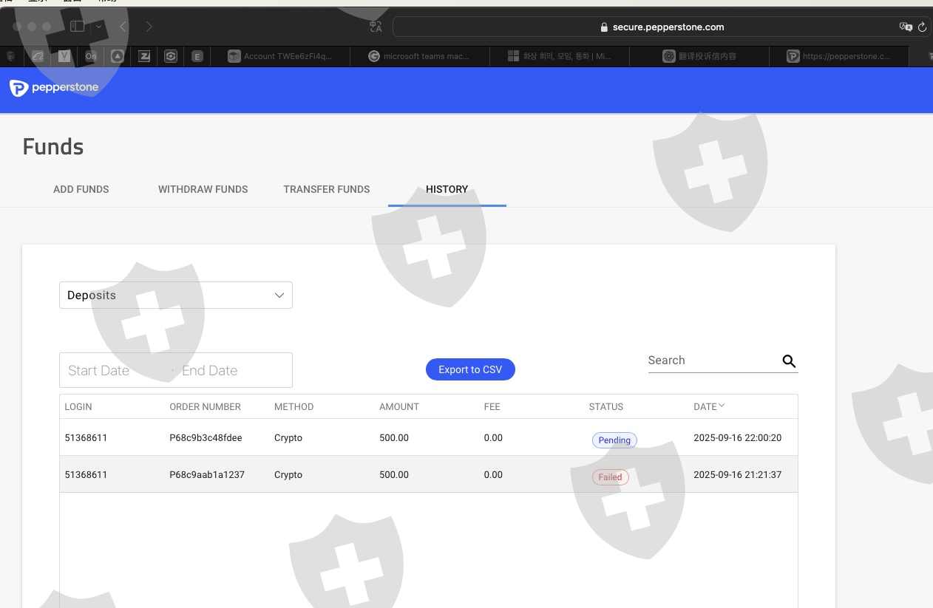
Task: Open the Deposits dropdown
Action: [x=175, y=296]
